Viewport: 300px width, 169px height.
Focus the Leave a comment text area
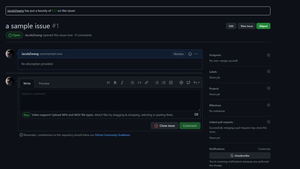pos(110,100)
